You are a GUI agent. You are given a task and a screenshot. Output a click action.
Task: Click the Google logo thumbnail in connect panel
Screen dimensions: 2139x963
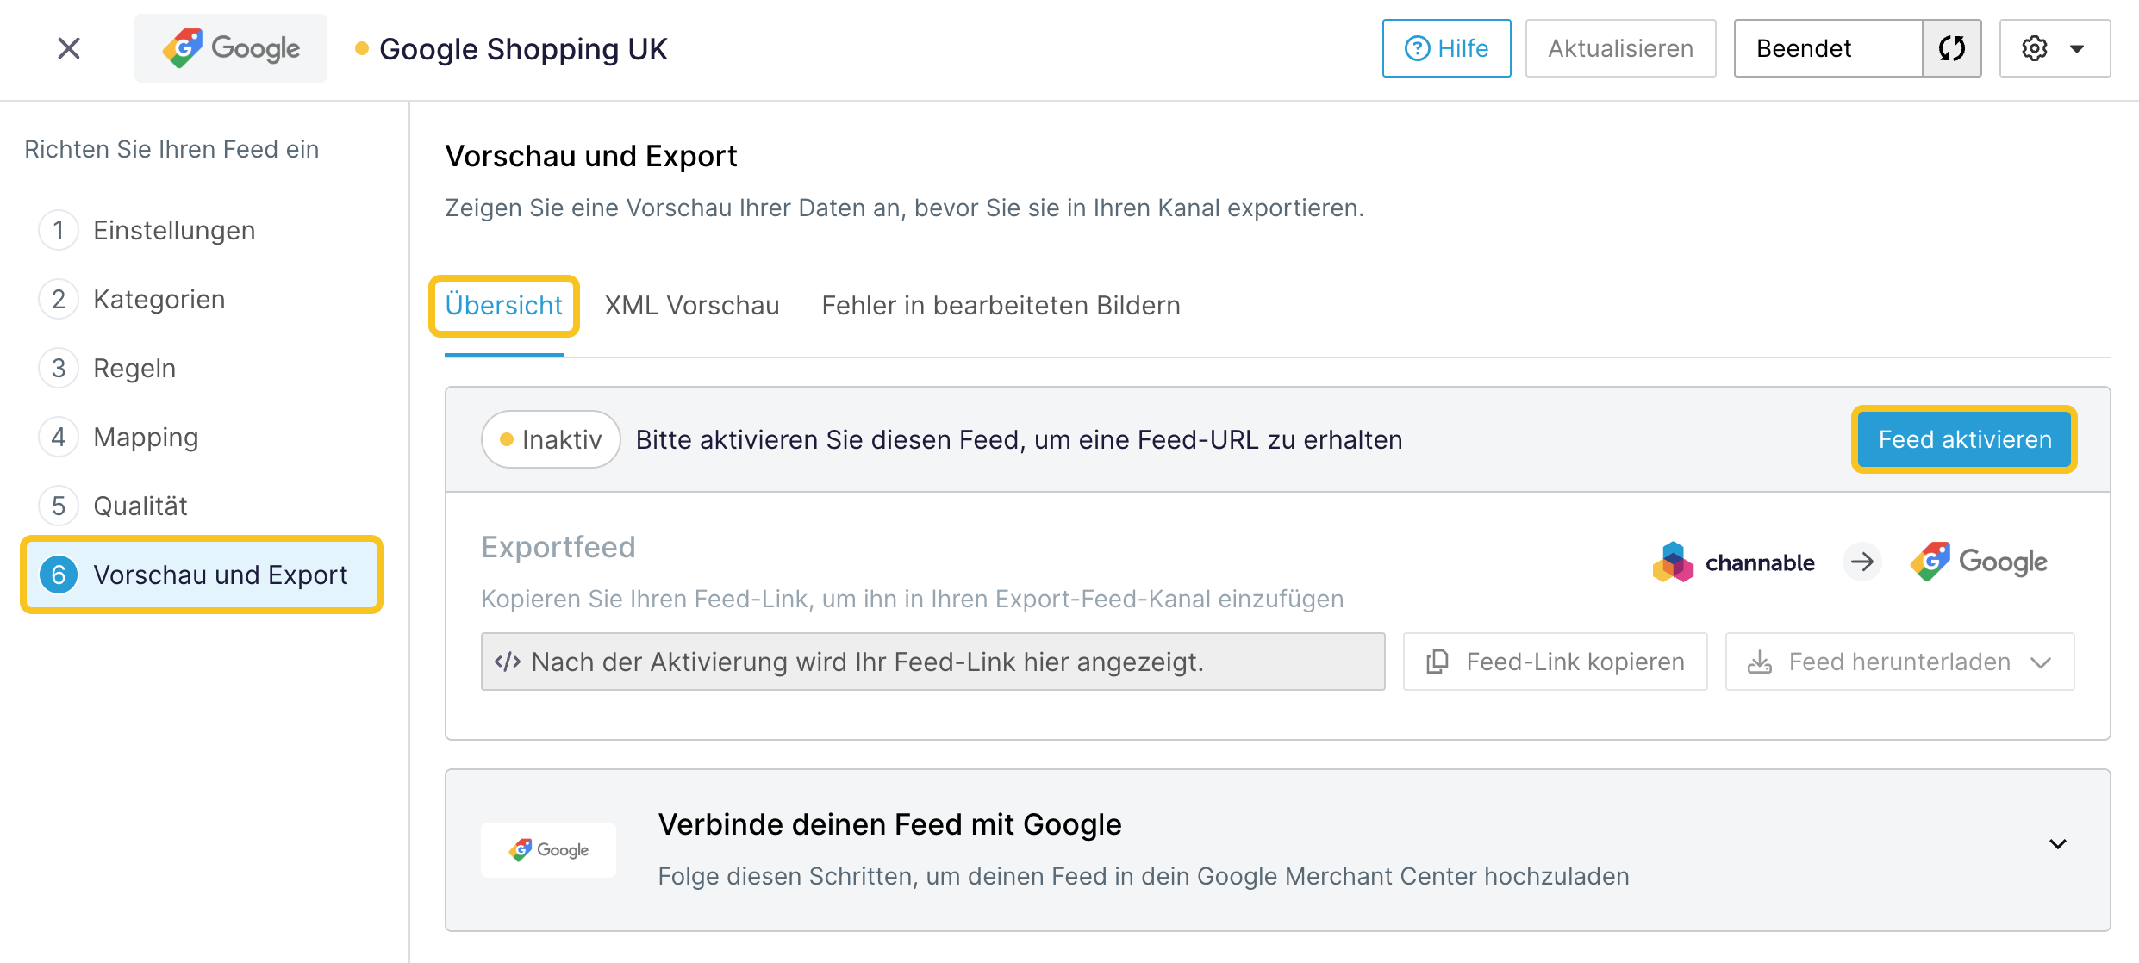coord(548,850)
